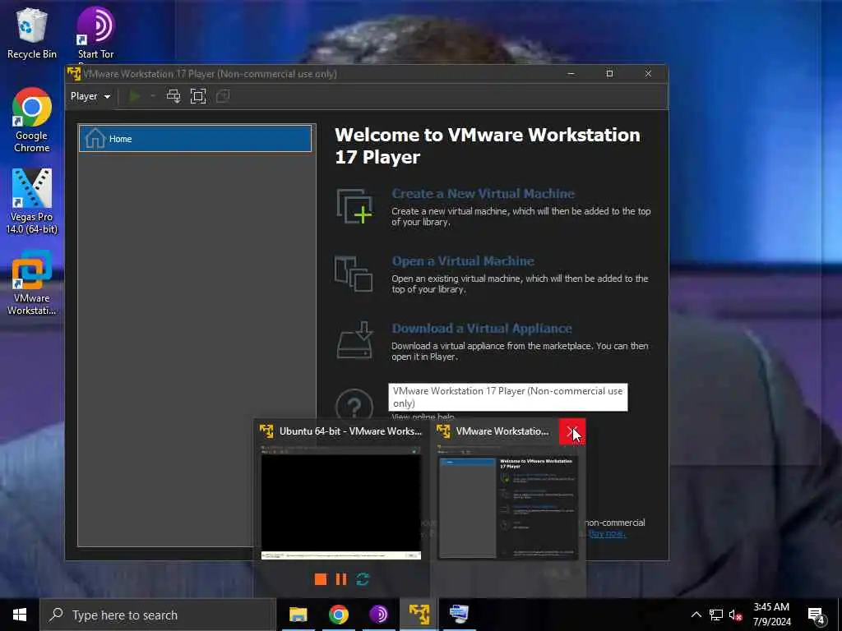Click the help question mark icon
The height and width of the screenshot is (631, 842).
coord(354,406)
